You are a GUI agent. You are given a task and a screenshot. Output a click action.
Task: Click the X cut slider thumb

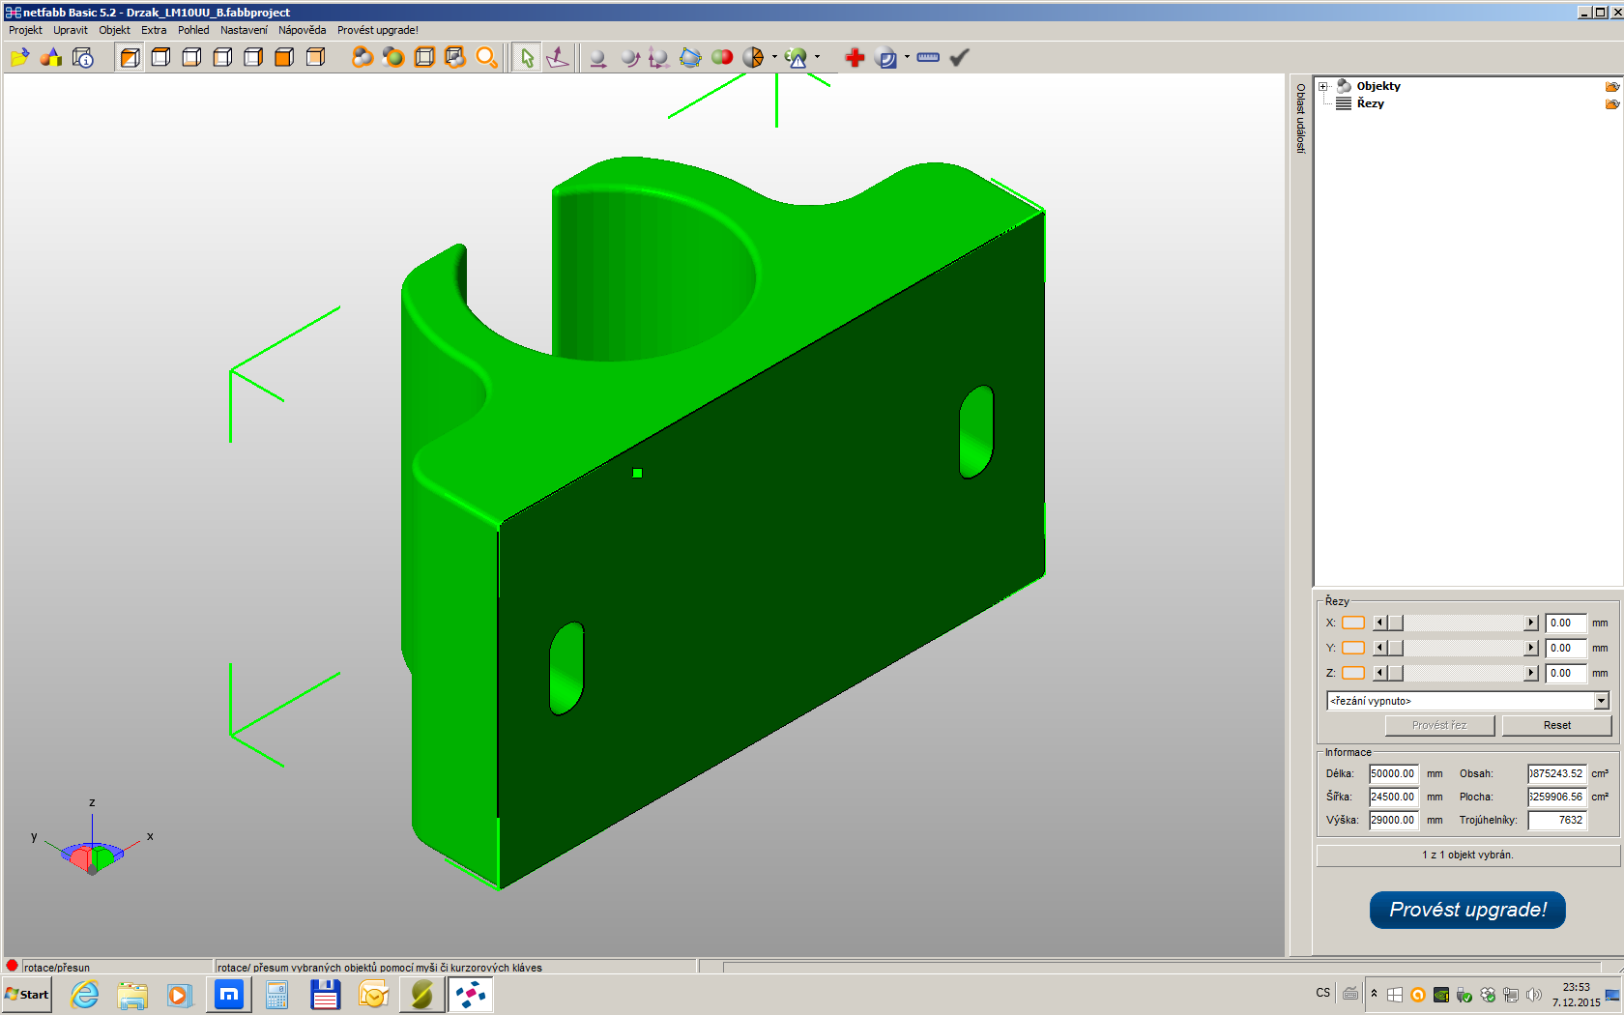pos(1395,623)
